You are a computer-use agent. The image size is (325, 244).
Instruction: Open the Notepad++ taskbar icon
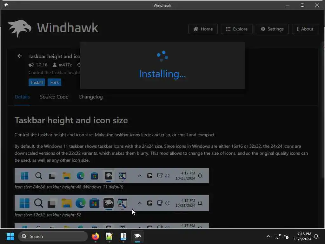pyautogui.click(x=109, y=236)
